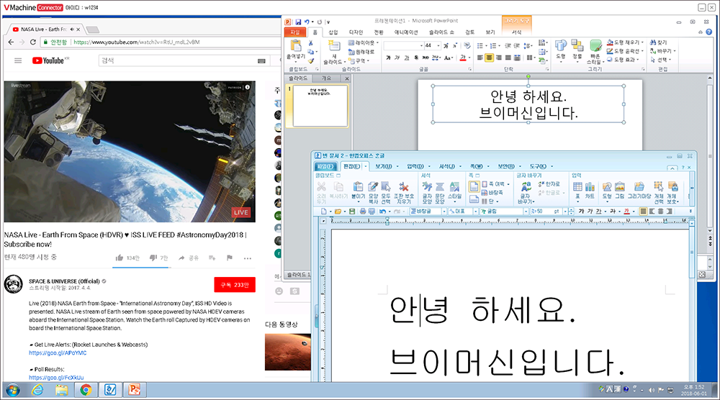Open Hangul Format (서식) menu

(446, 166)
